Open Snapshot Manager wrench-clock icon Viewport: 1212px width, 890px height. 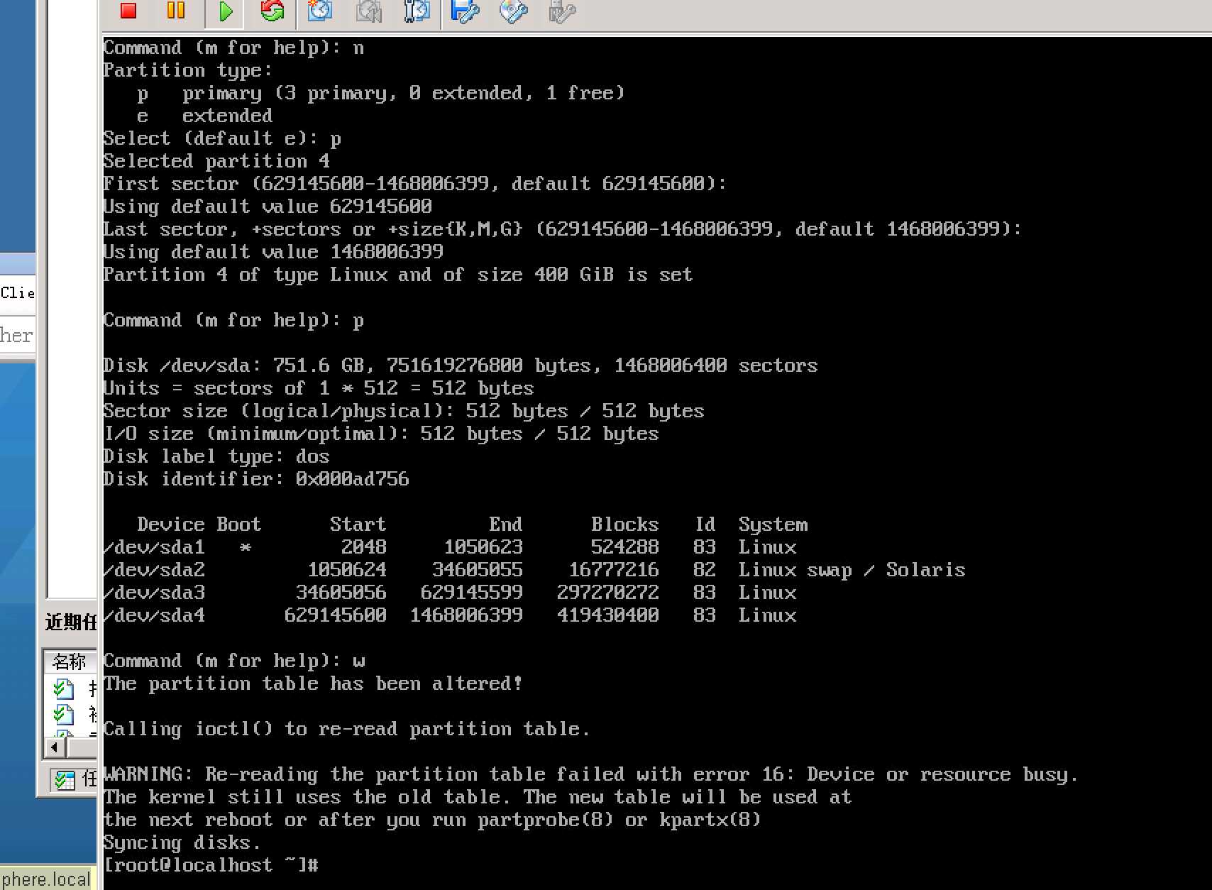[x=417, y=11]
